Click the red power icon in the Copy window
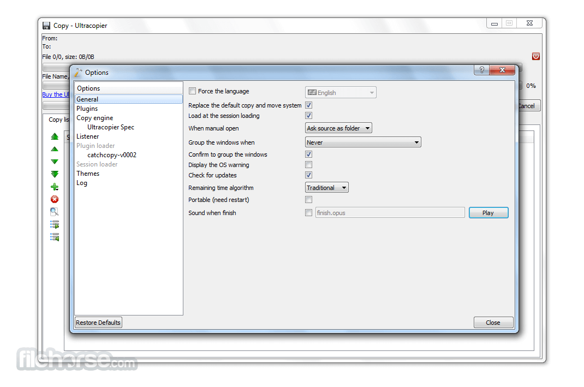This screenshot has height=387, width=584. (x=535, y=56)
